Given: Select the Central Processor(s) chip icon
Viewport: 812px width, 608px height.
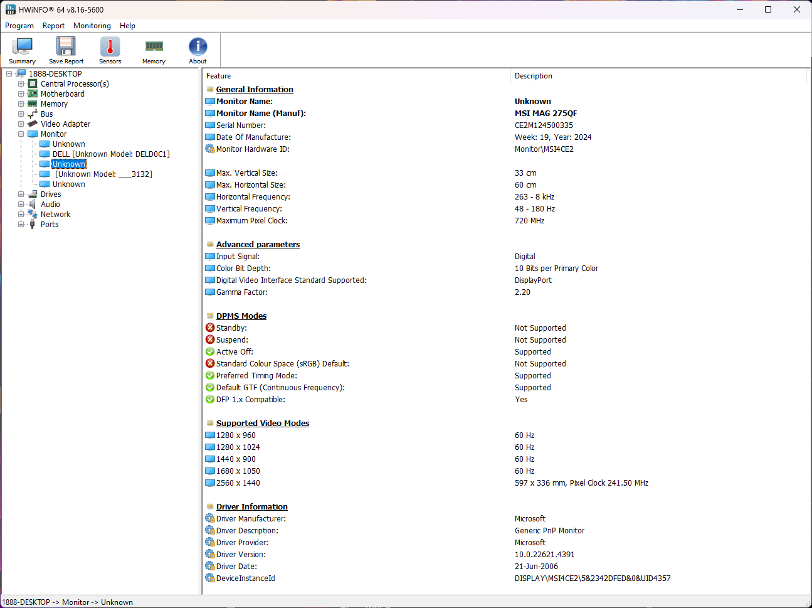Looking at the screenshot, I should point(33,83).
